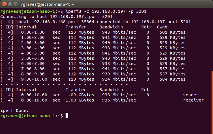Click the Transfer header in the summary table
Viewport: 213px width, 134px height.
[76, 90]
